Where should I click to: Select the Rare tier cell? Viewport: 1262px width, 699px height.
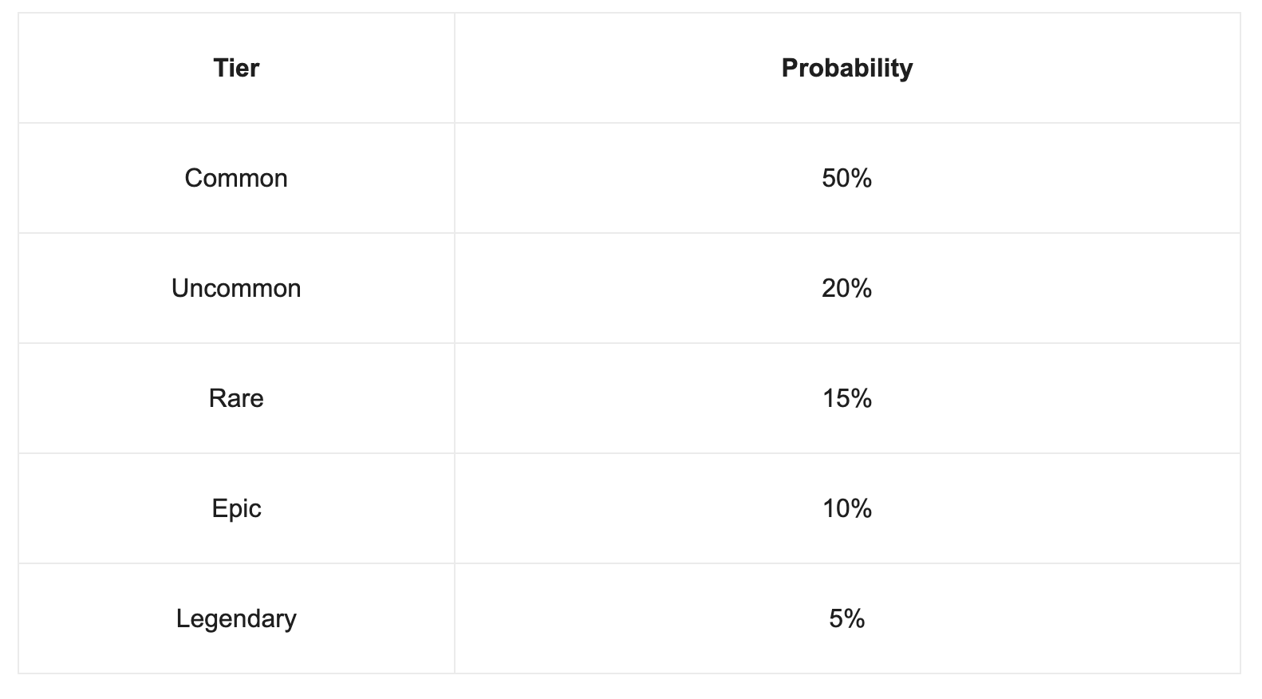(x=236, y=398)
